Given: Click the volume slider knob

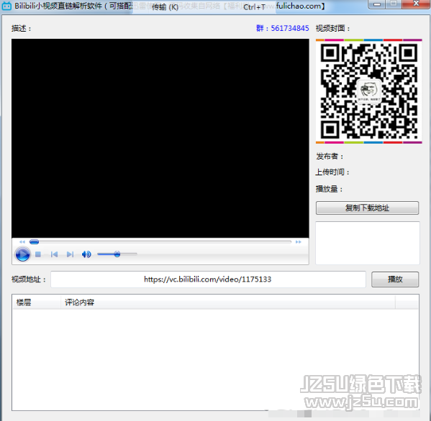Looking at the screenshot, I should coord(117,254).
